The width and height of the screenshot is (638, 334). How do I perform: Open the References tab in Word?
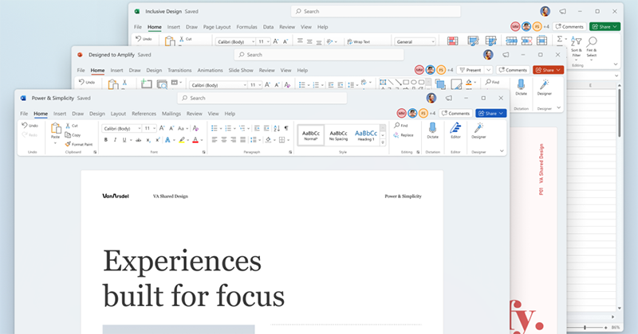(x=144, y=114)
